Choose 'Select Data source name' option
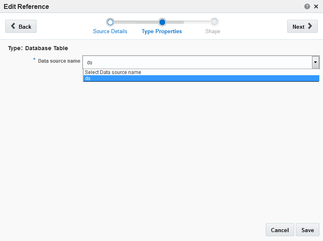The image size is (323, 241). tap(201, 72)
